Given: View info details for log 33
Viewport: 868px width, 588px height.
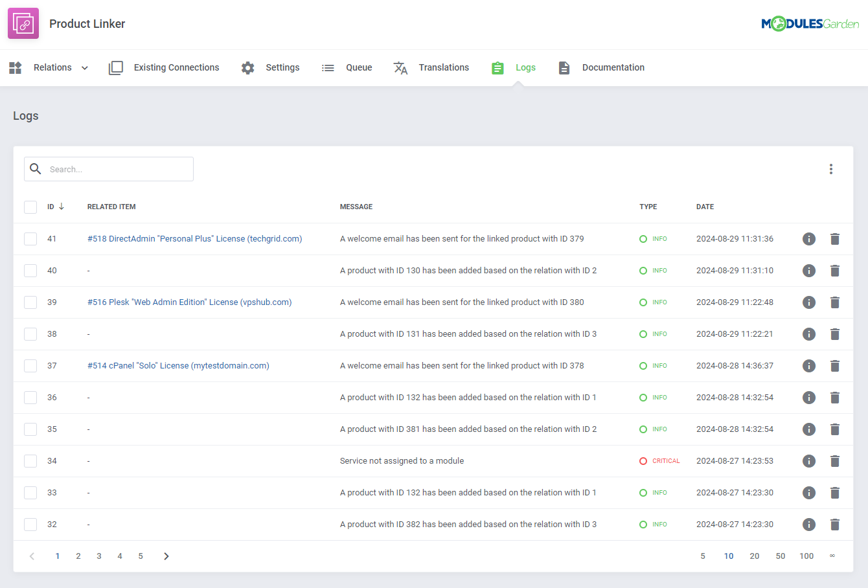Looking at the screenshot, I should pyautogui.click(x=809, y=493).
